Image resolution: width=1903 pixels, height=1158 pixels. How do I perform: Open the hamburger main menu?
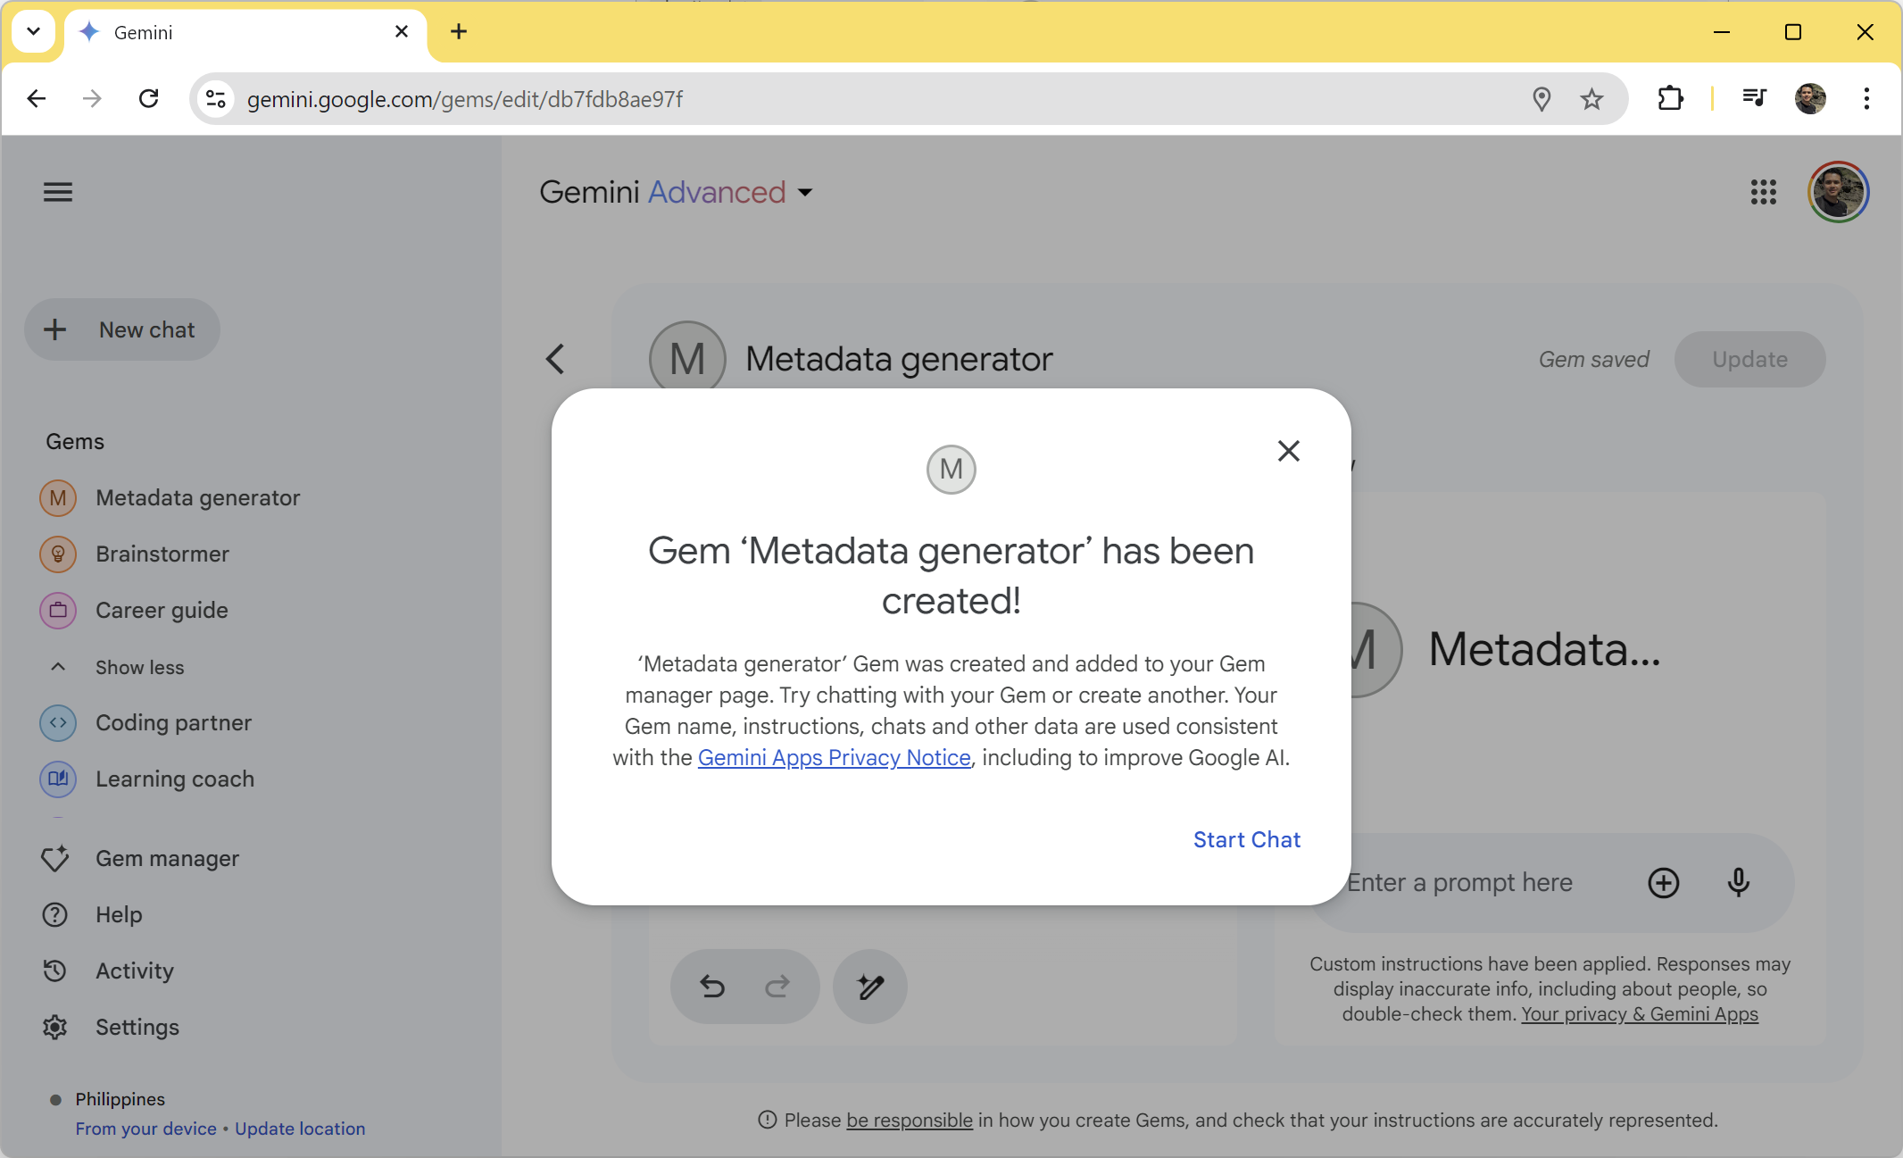(x=58, y=192)
